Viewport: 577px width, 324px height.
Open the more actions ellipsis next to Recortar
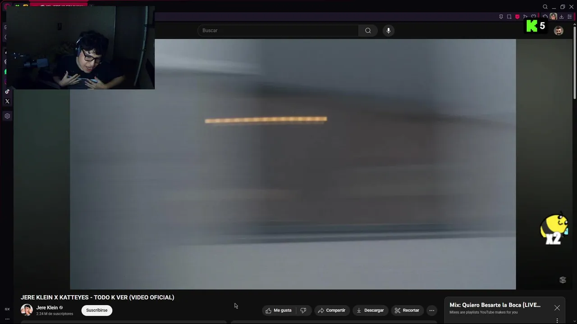(x=432, y=310)
